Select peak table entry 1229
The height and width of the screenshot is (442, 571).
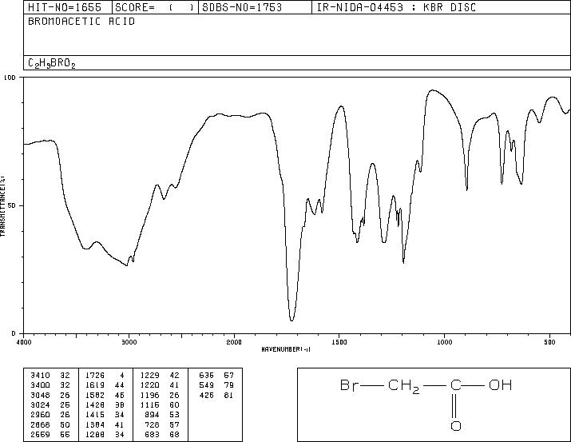pos(149,376)
